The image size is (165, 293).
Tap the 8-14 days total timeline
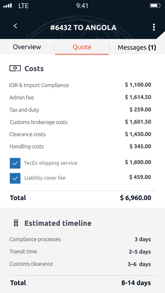coord(136,283)
